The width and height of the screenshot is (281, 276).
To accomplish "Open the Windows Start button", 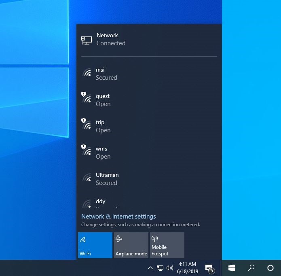I will (232, 268).
